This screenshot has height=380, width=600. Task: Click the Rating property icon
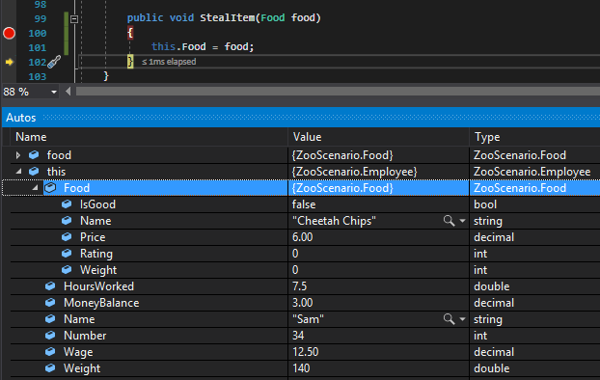click(67, 254)
